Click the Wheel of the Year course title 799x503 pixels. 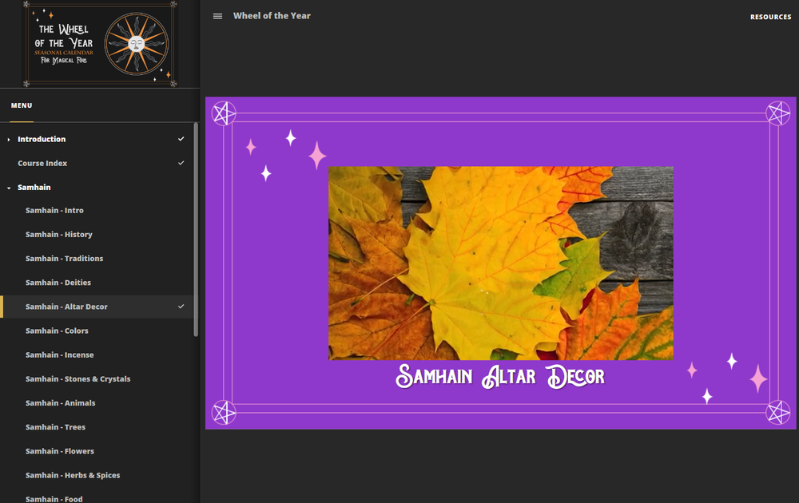[272, 16]
